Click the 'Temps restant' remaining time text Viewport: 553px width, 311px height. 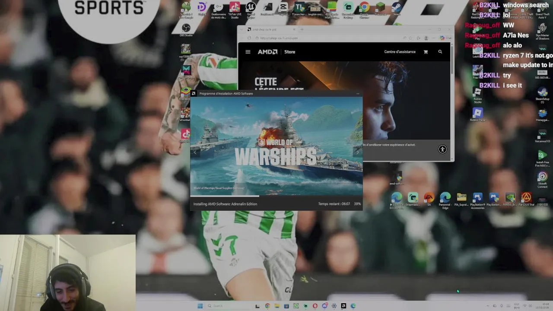coord(334,204)
